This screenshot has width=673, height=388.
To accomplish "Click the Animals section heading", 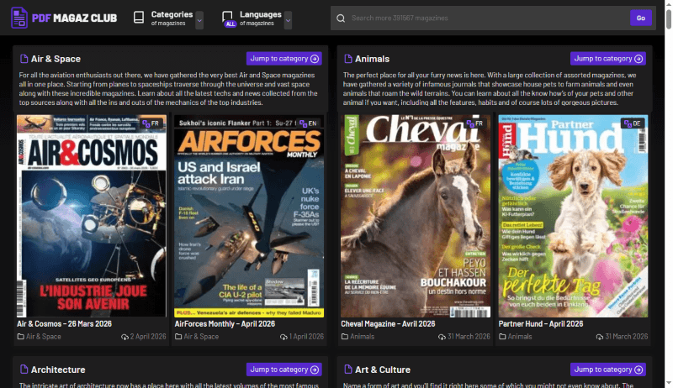I will (x=372, y=59).
